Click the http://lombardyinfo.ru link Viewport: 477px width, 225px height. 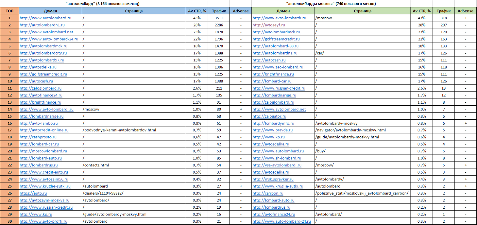273,123
